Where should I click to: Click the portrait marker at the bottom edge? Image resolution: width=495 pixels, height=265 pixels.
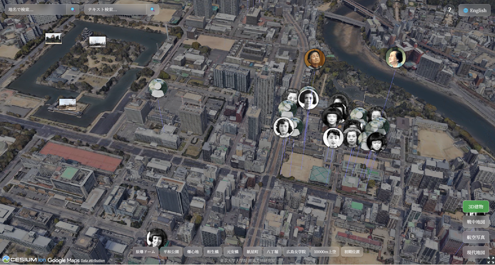(157, 239)
